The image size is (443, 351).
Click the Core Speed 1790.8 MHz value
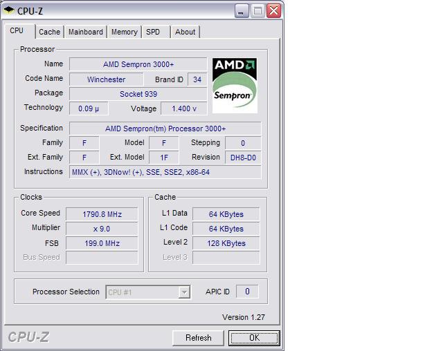pyautogui.click(x=102, y=214)
